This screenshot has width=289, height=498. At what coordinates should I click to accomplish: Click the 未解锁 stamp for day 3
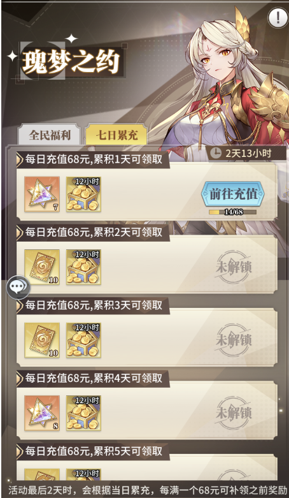(234, 341)
